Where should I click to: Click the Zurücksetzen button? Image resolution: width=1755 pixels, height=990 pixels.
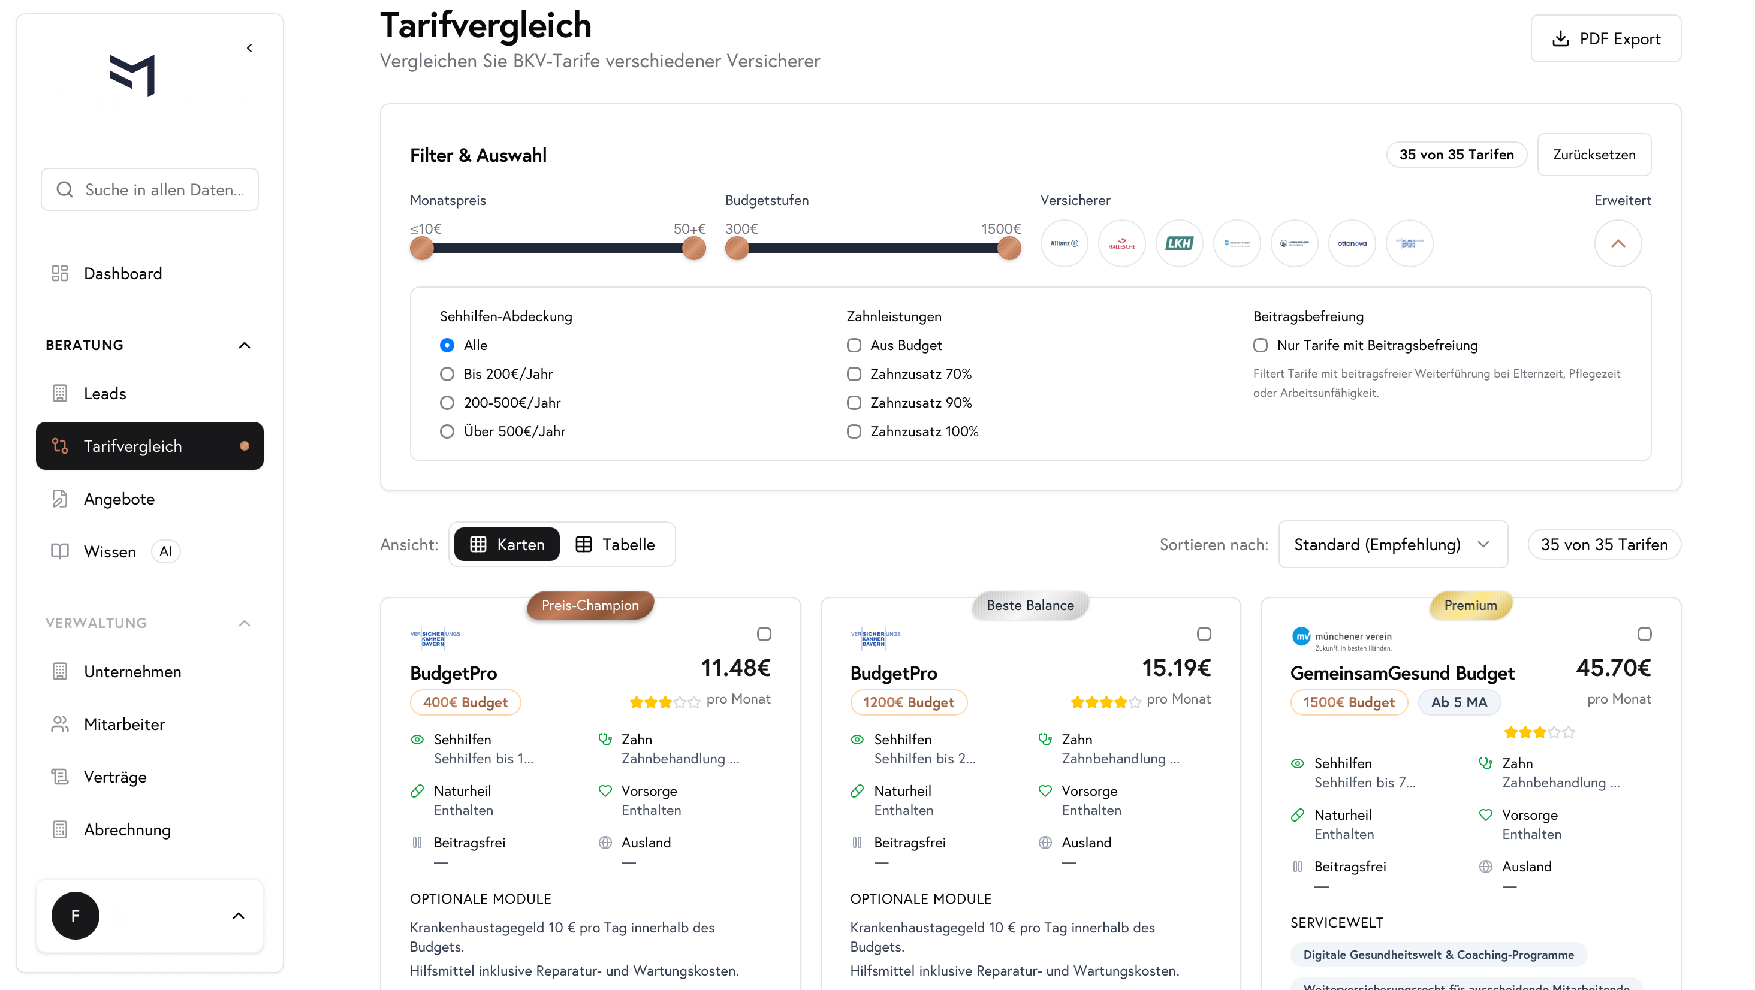(x=1594, y=155)
